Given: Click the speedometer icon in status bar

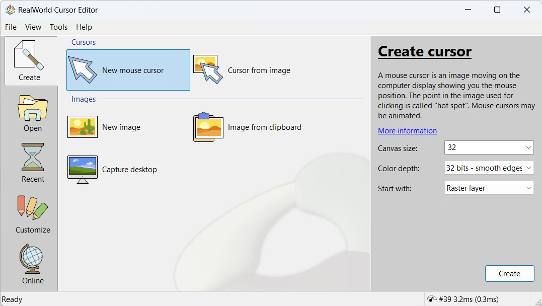Looking at the screenshot, I should pos(431,299).
